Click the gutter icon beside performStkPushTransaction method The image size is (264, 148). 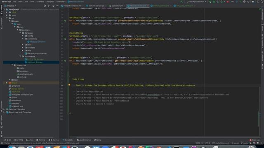[65, 21]
